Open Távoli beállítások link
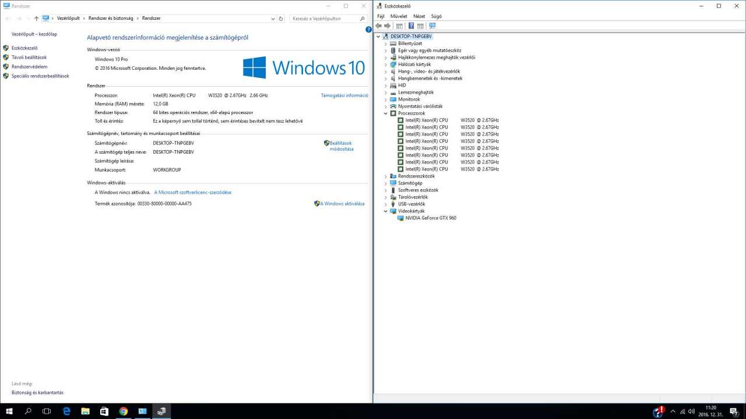The image size is (746, 419). coord(29,58)
